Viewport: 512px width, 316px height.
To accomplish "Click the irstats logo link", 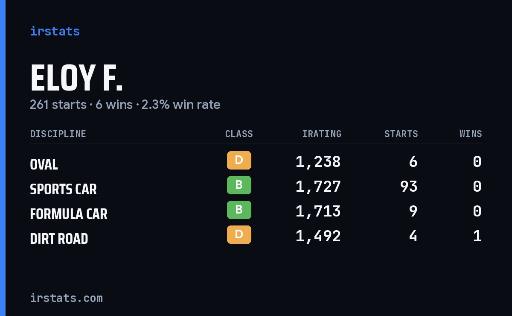I will tap(55, 31).
